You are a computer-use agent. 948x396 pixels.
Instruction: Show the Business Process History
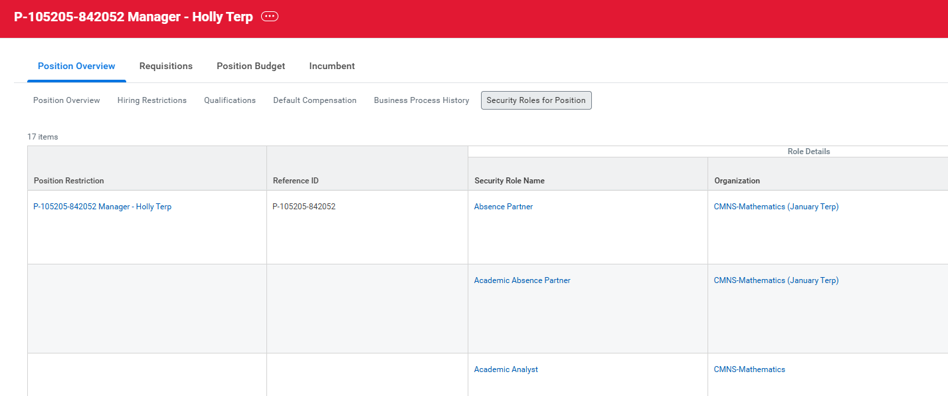(x=421, y=100)
